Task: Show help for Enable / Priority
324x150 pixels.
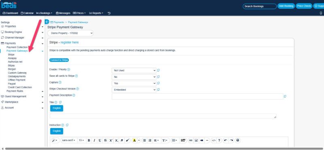Action: [68, 69]
